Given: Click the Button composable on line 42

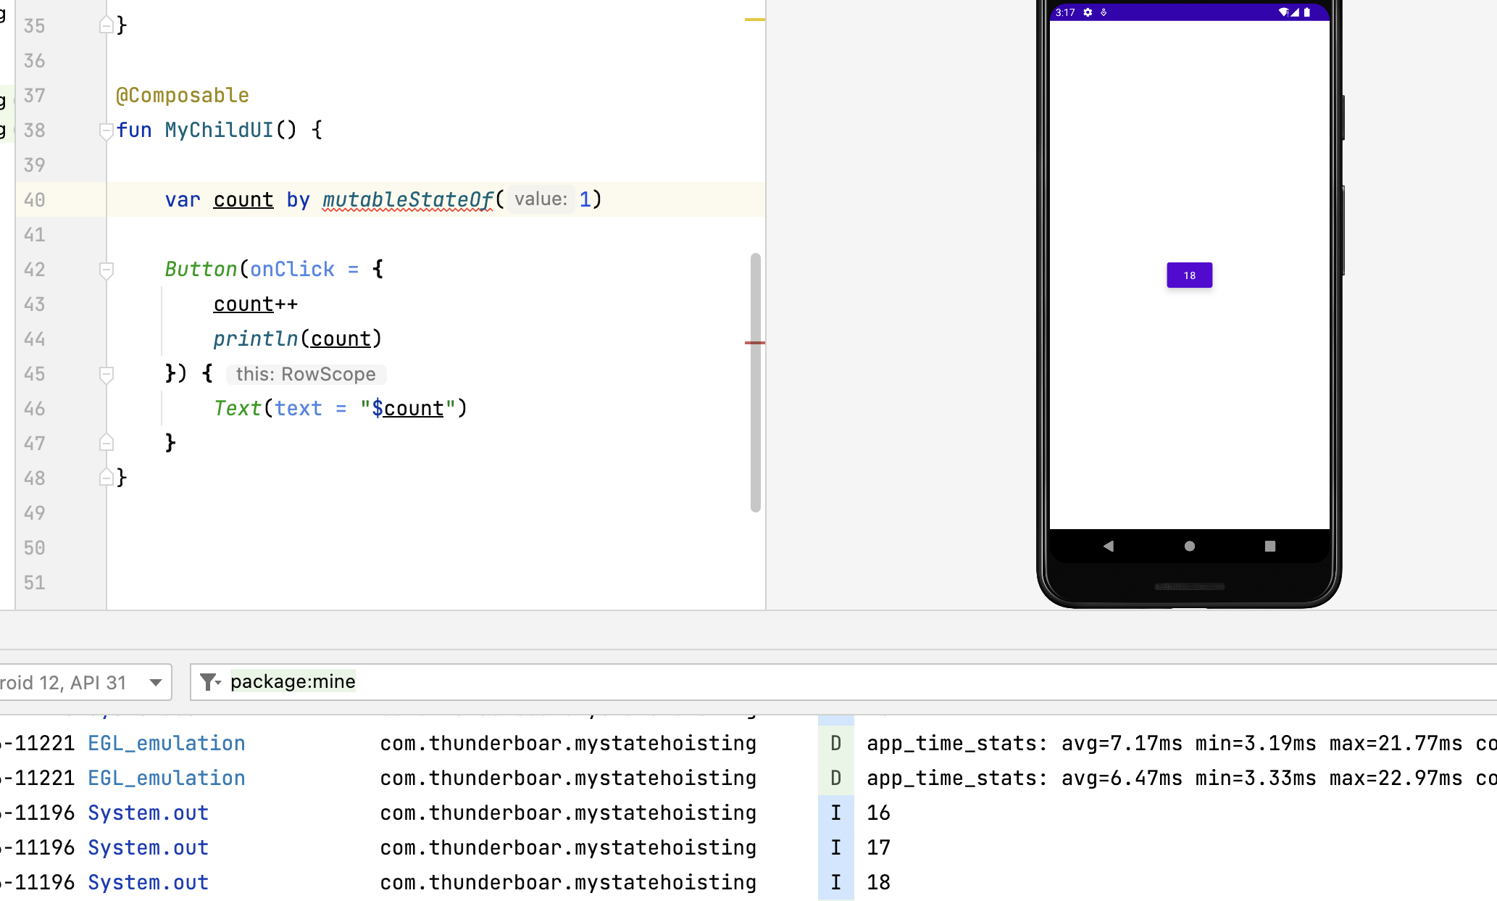Looking at the screenshot, I should [x=201, y=269].
